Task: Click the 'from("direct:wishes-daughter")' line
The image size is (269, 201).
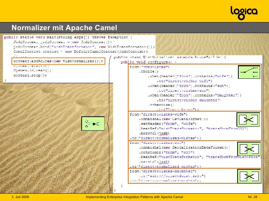Action: click(x=163, y=171)
